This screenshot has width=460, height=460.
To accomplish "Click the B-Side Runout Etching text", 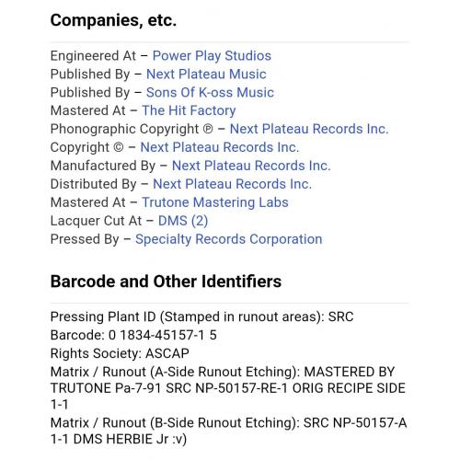I will coord(228,431).
